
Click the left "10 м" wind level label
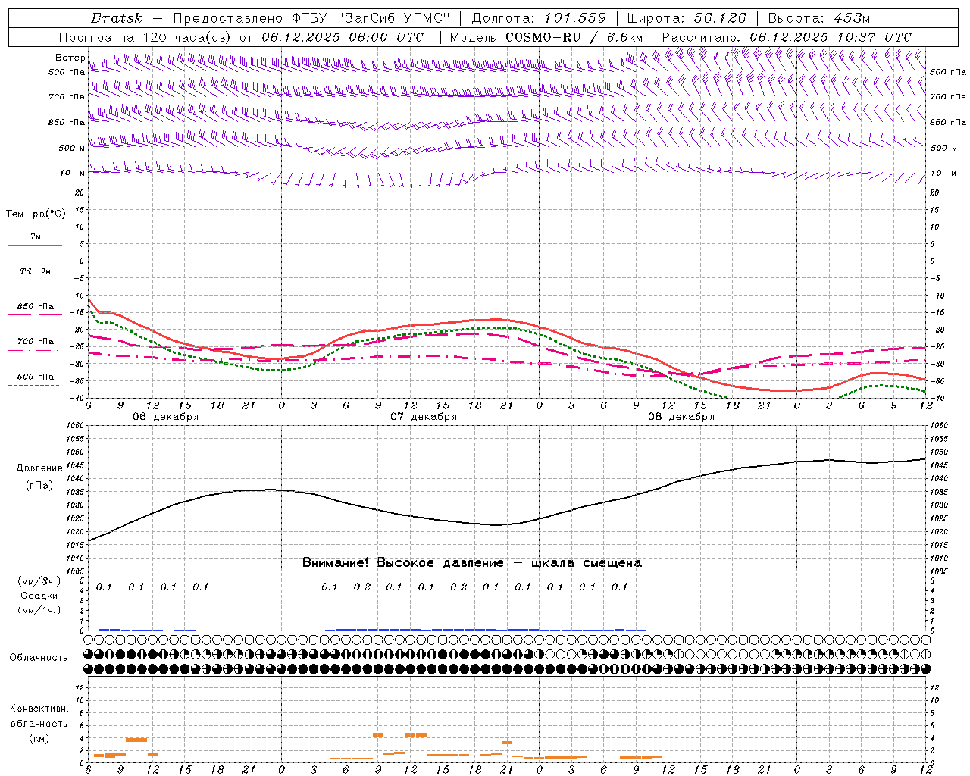pyautogui.click(x=72, y=173)
